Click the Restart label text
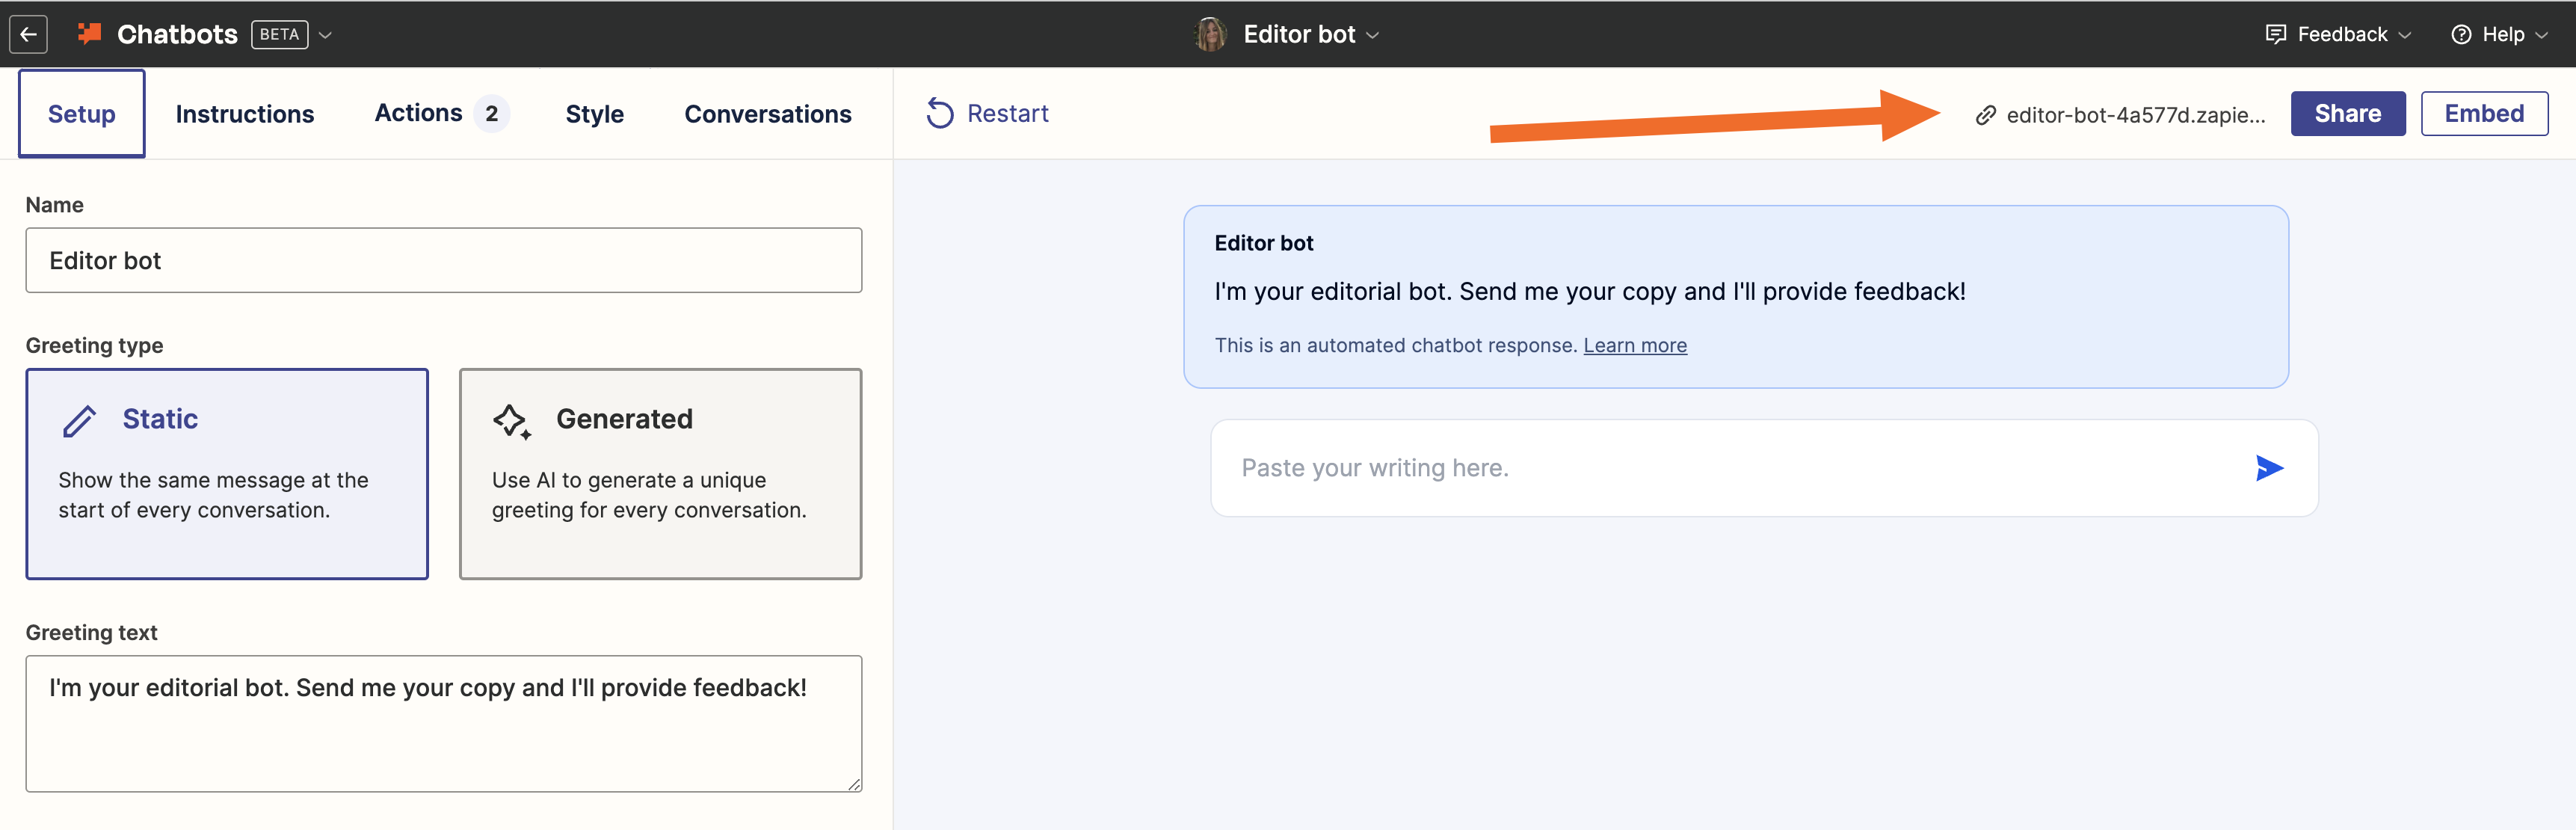2576x830 pixels. [x=1008, y=113]
